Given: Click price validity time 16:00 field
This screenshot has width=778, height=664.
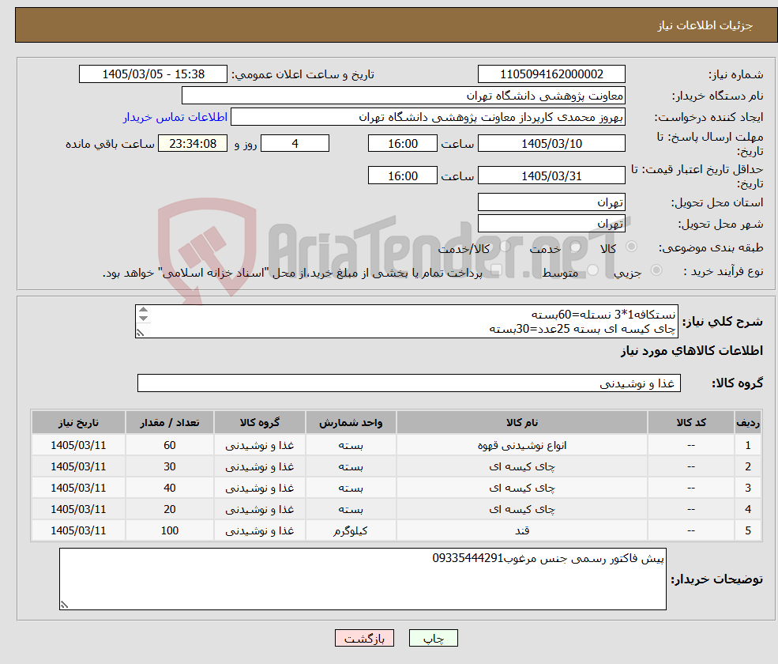Looking at the screenshot, I should coord(402,175).
